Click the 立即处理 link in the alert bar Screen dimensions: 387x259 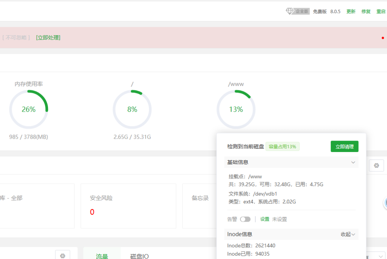click(48, 37)
